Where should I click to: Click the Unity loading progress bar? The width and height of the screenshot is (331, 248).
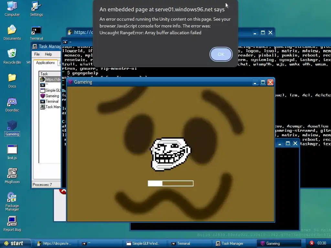[171, 183]
